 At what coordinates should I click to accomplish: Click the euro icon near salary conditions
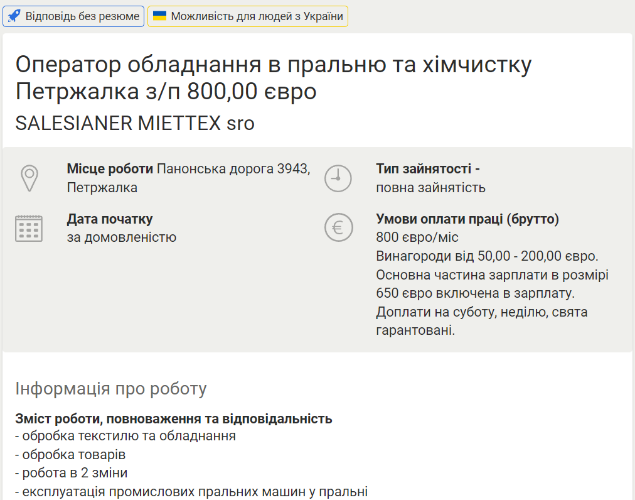pos(338,227)
